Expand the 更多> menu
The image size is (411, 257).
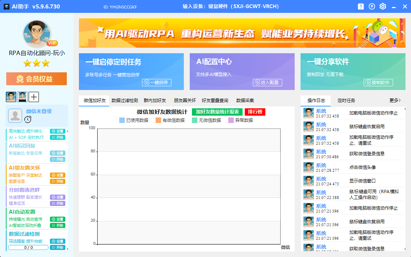[395, 101]
